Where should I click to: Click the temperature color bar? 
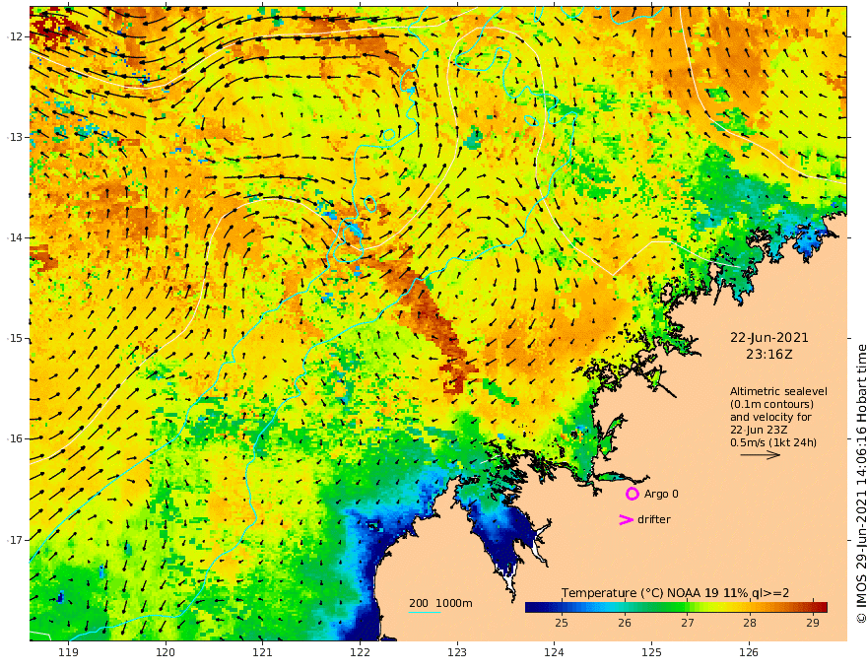click(x=676, y=607)
